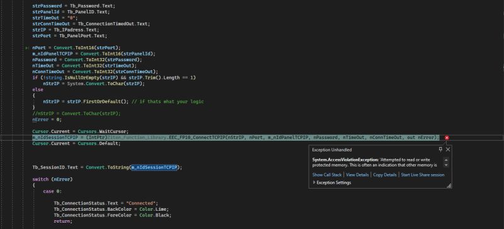Click the '// if thats what your logic' comment

click(x=168, y=102)
